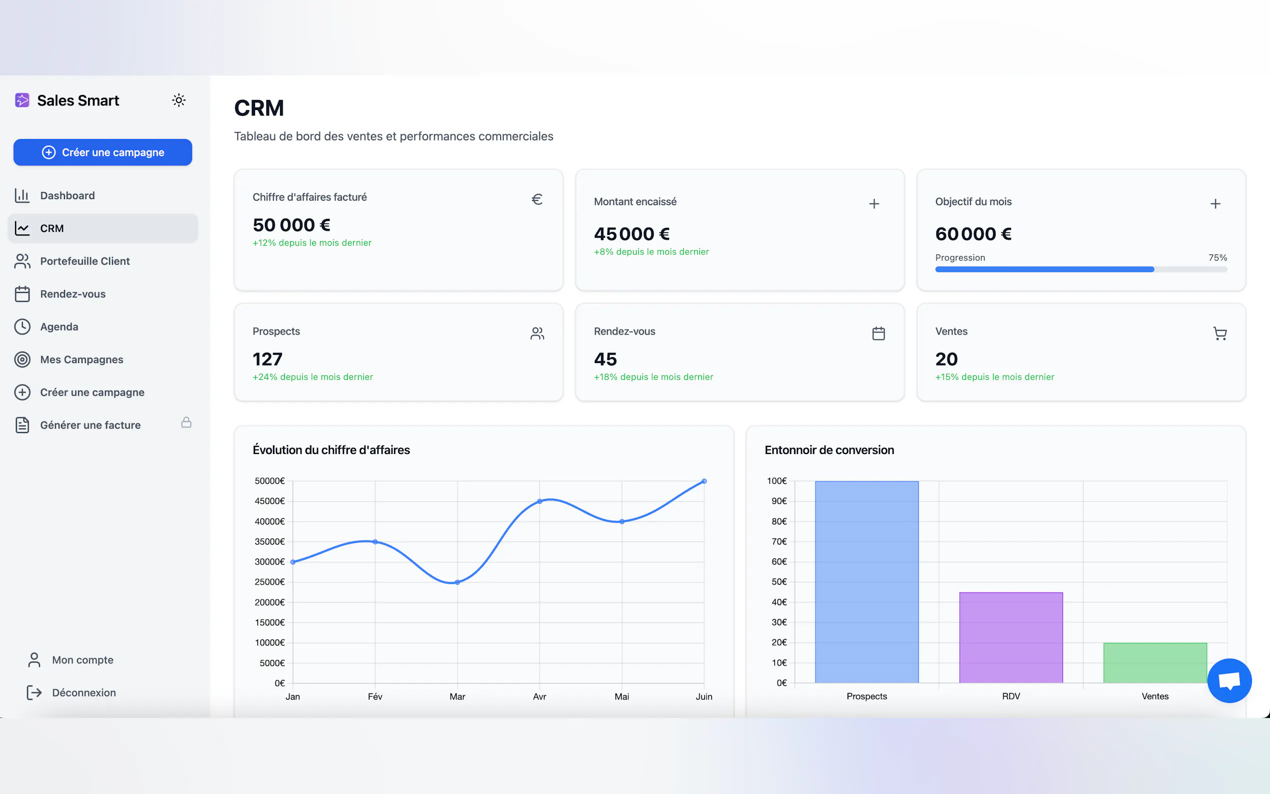This screenshot has width=1270, height=794.
Task: Click the blue Créer une campagne button
Action: tap(103, 152)
